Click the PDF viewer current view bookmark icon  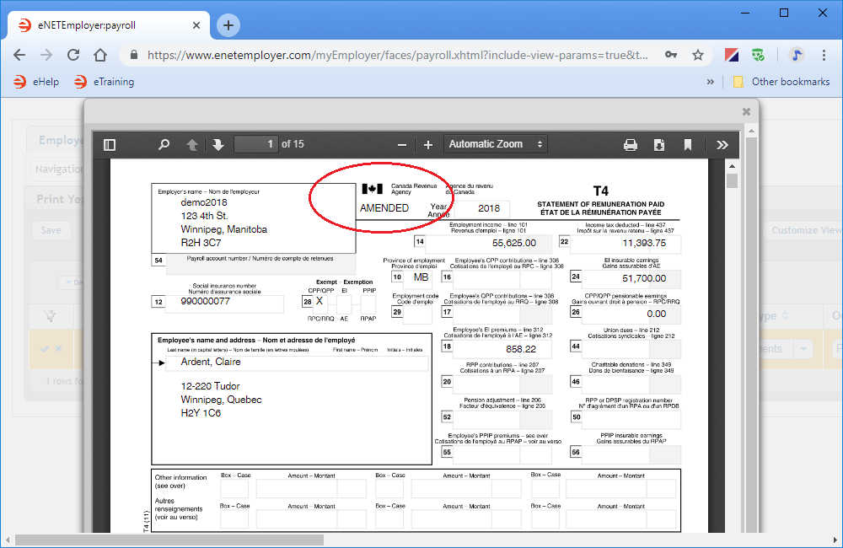tap(688, 144)
